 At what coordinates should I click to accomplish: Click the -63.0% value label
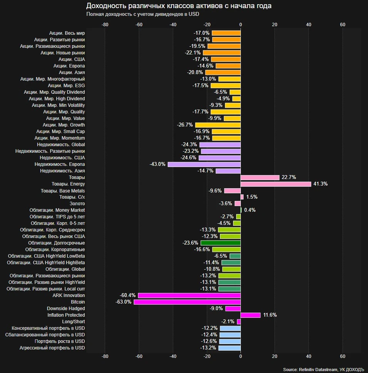coord(123,302)
